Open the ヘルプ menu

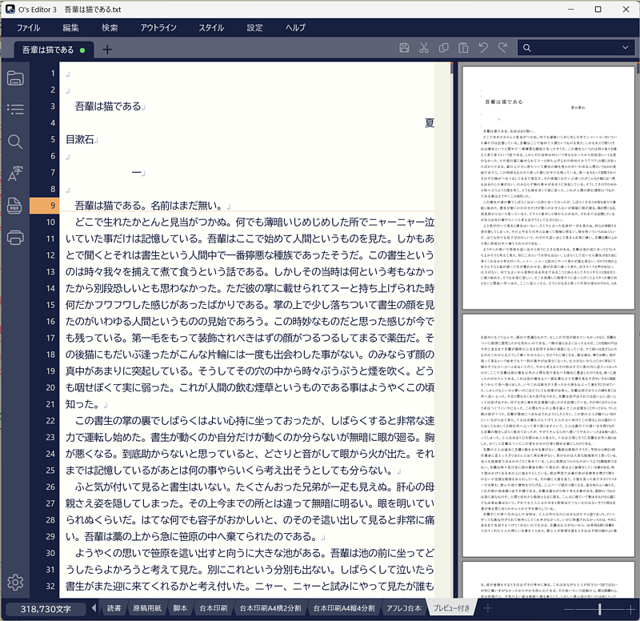295,28
